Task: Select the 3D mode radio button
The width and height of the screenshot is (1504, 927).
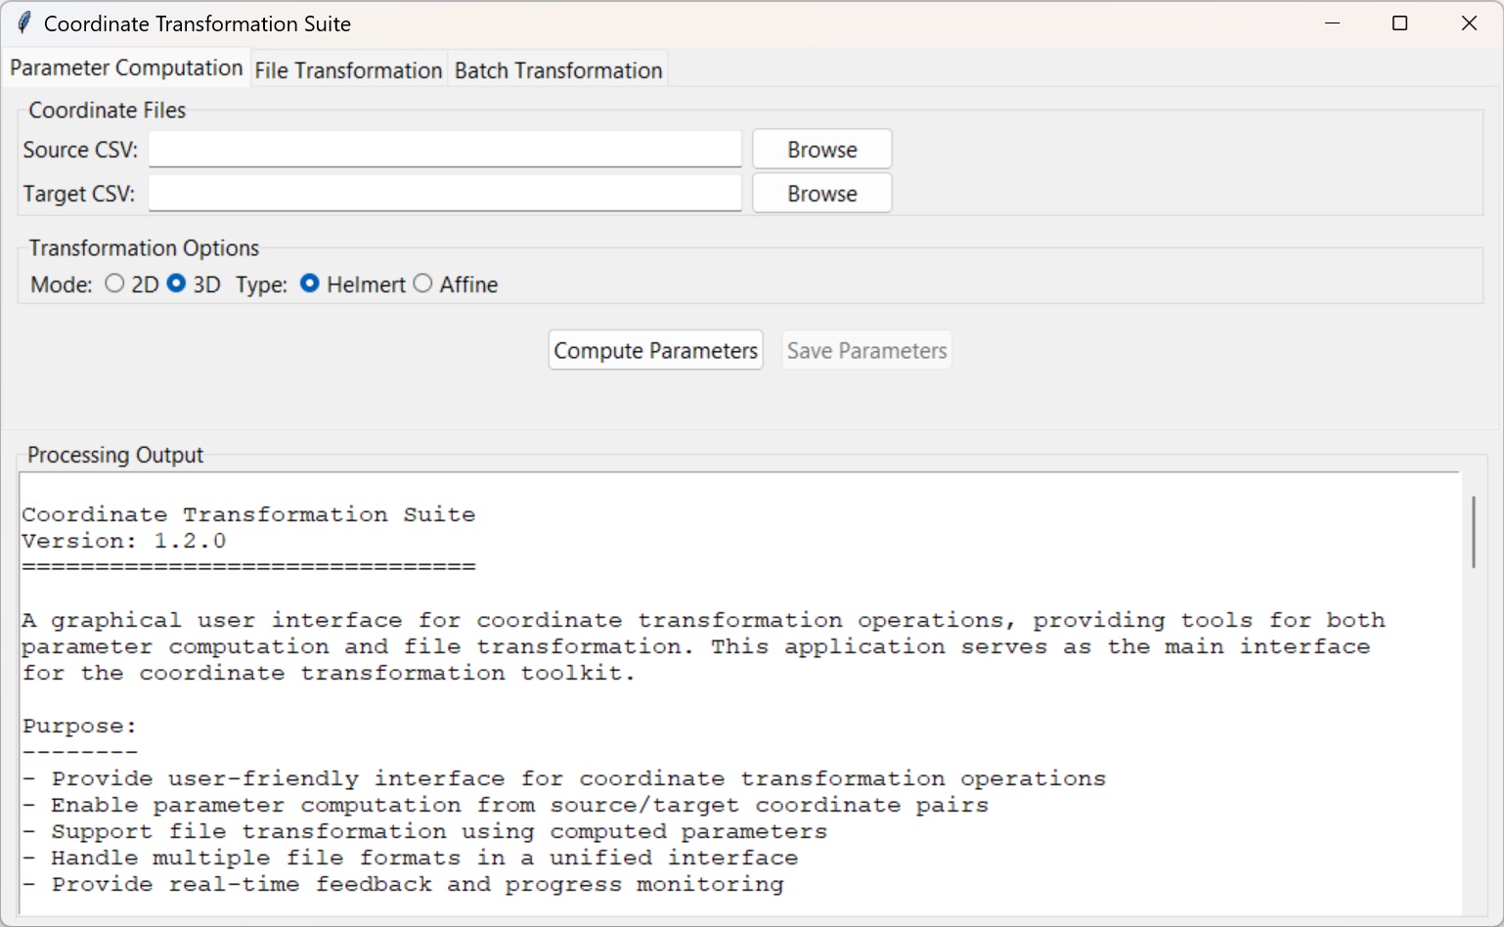Action: [177, 283]
